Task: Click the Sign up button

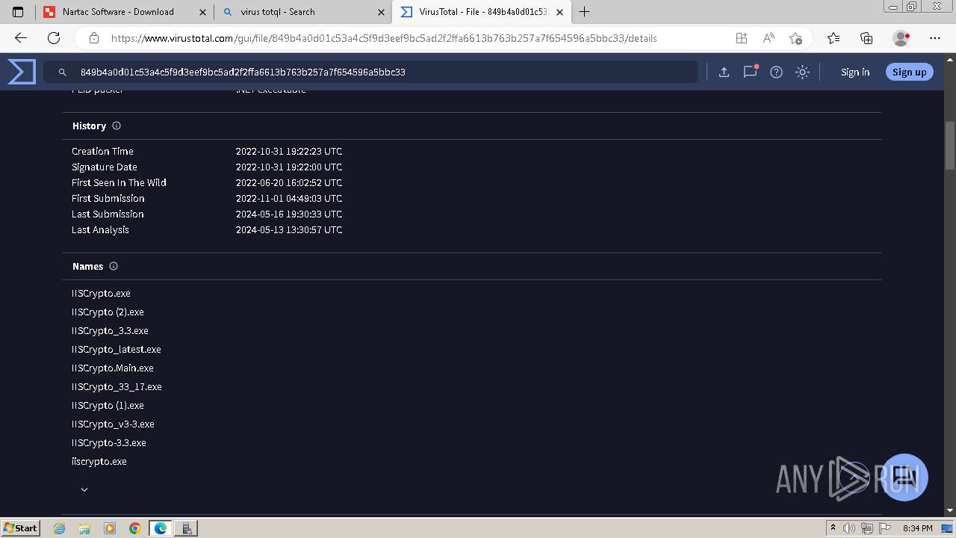Action: tap(909, 72)
